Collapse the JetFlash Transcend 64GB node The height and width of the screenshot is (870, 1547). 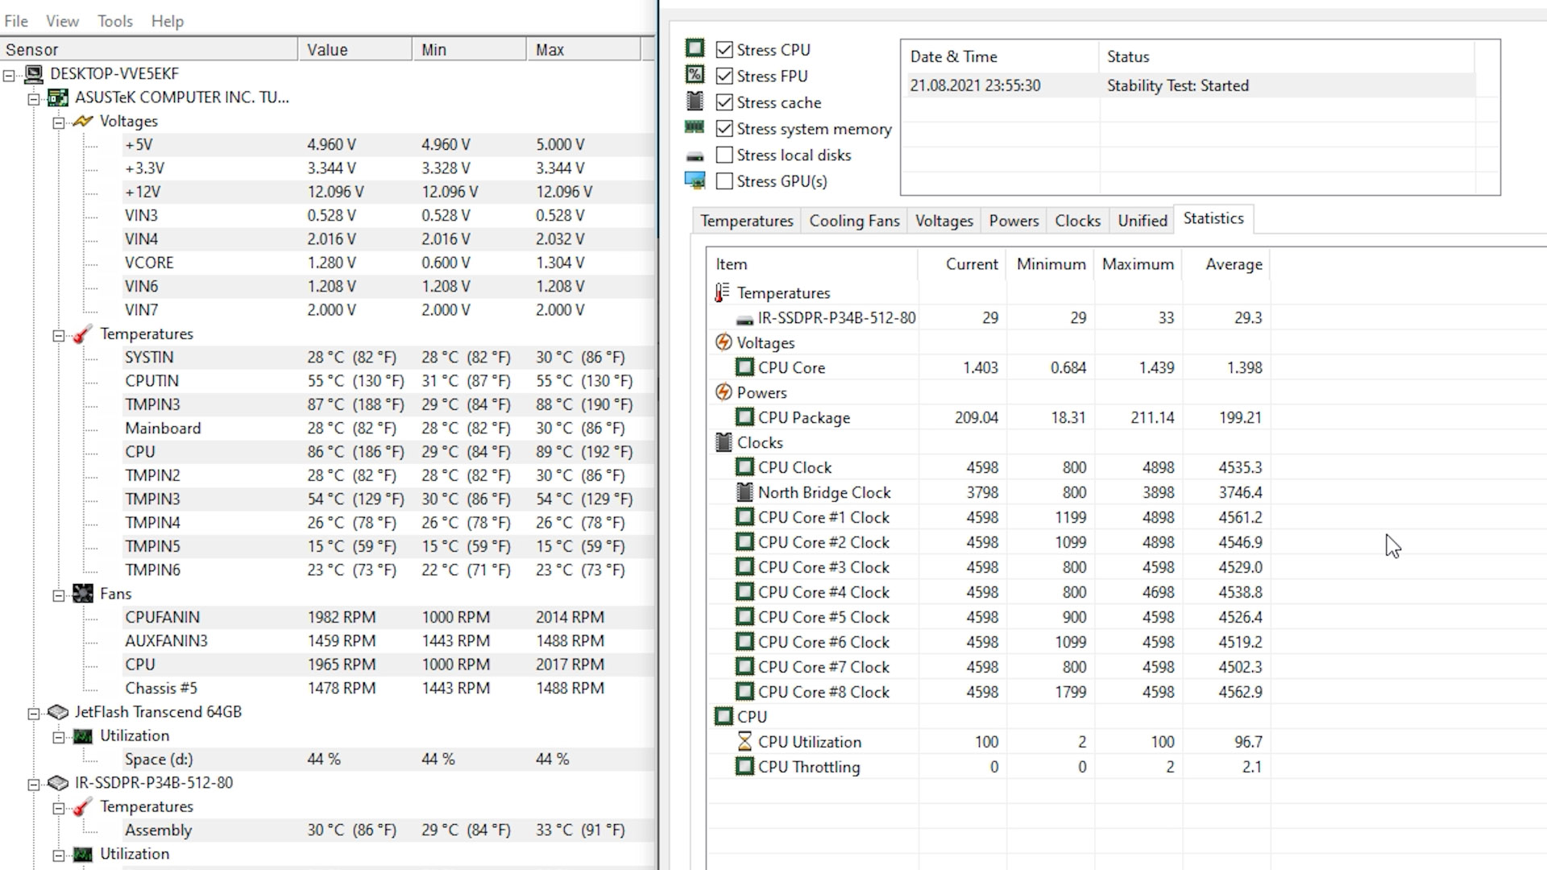[x=34, y=713]
